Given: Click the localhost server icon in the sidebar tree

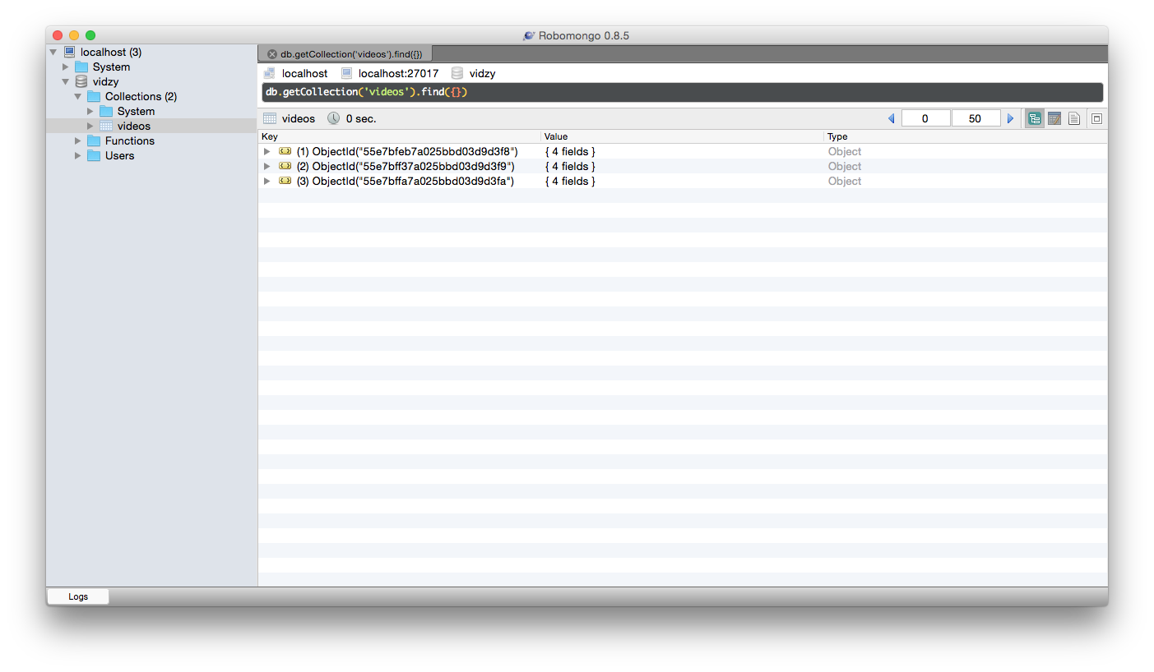Looking at the screenshot, I should pyautogui.click(x=69, y=52).
